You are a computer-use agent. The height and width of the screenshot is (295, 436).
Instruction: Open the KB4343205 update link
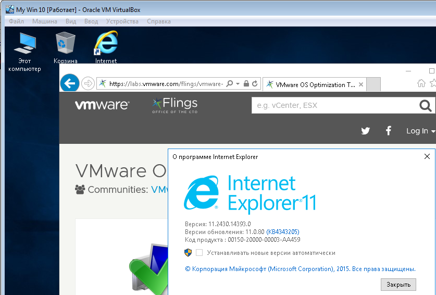point(283,232)
